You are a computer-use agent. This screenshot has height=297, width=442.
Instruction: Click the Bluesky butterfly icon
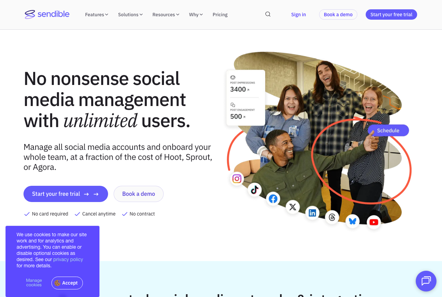tap(353, 221)
